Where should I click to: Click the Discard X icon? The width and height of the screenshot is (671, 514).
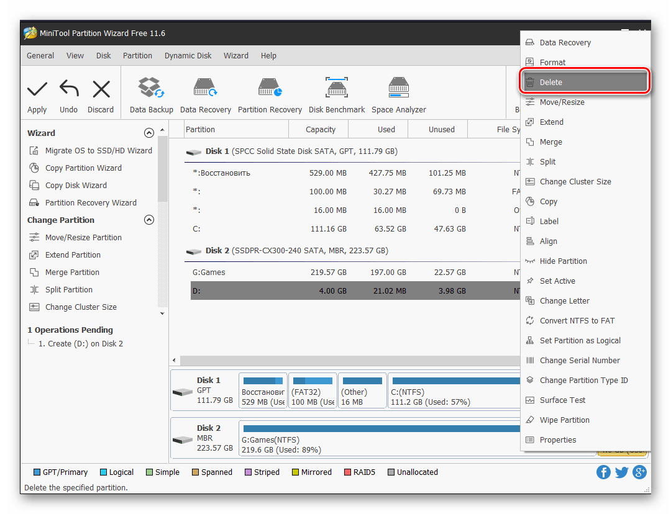[101, 89]
